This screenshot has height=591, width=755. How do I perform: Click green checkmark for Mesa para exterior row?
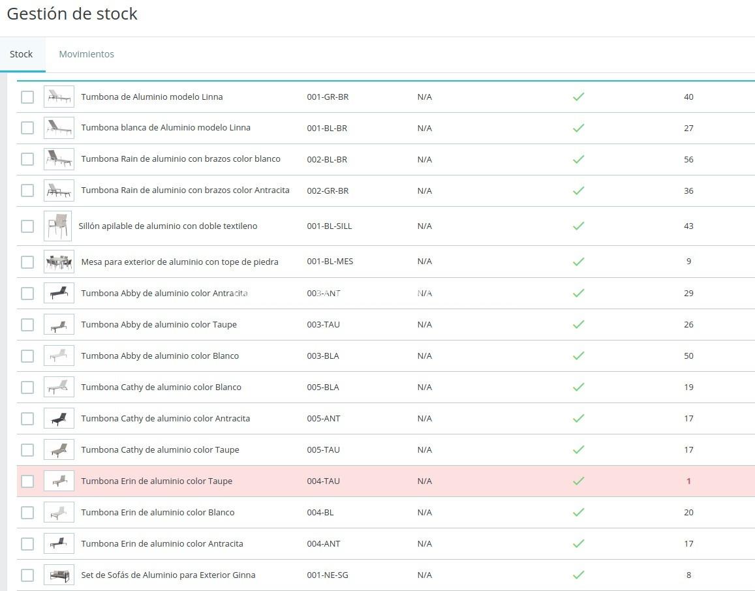[578, 262]
